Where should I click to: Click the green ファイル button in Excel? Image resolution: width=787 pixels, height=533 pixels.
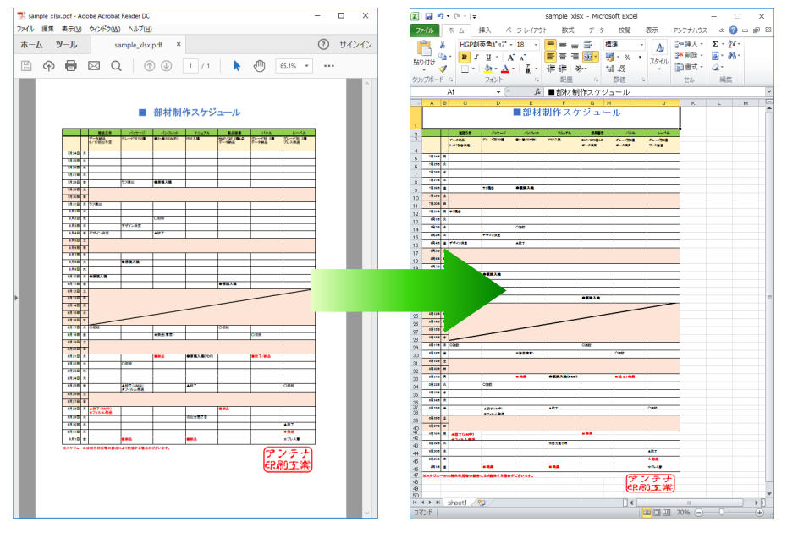425,30
